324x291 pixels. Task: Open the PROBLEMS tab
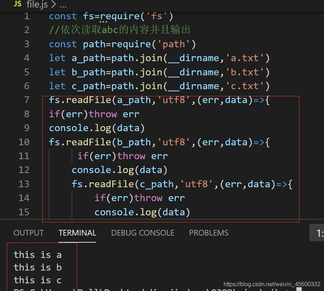click(x=209, y=233)
